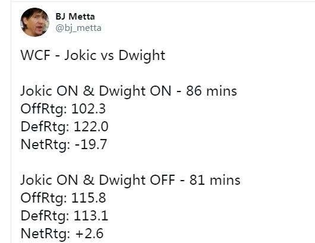
Task: Click the 113.1 defensive rating value
Action: pos(91,216)
